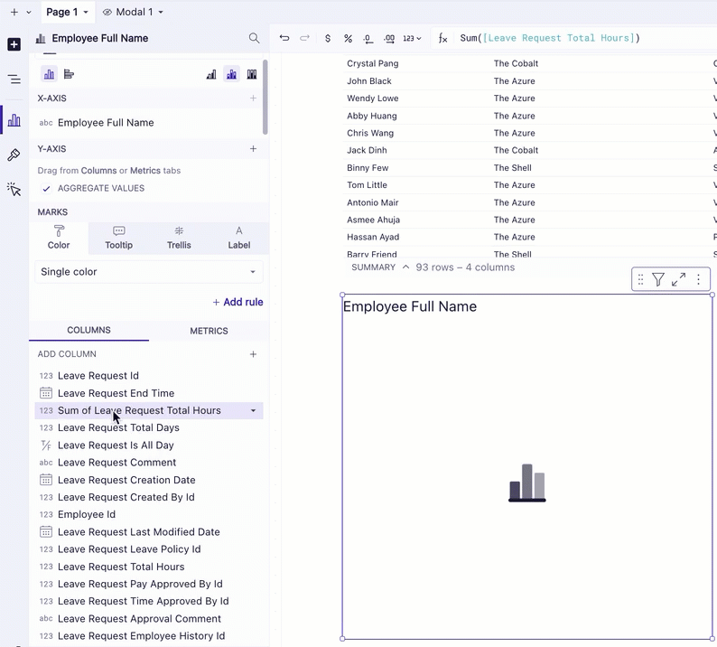This screenshot has height=647, width=717.
Task: Switch to the COLUMNS tab
Action: 88,331
